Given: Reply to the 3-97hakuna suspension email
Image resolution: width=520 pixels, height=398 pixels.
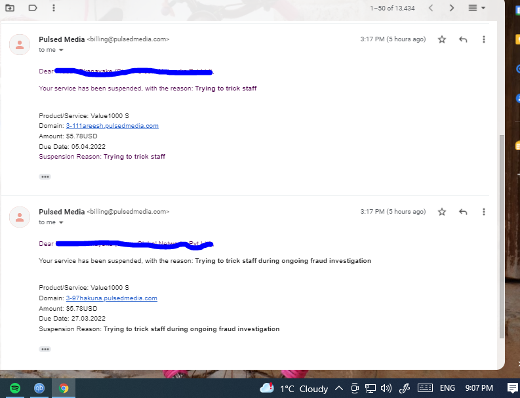Looking at the screenshot, I should (x=463, y=212).
